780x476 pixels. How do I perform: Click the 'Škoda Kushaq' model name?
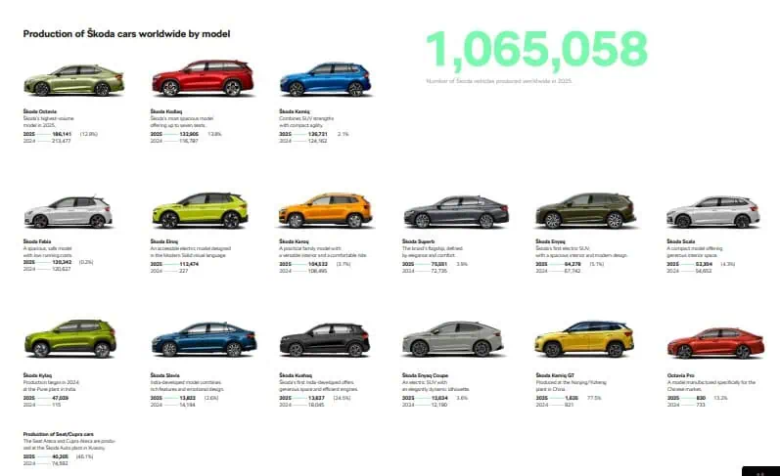point(296,375)
